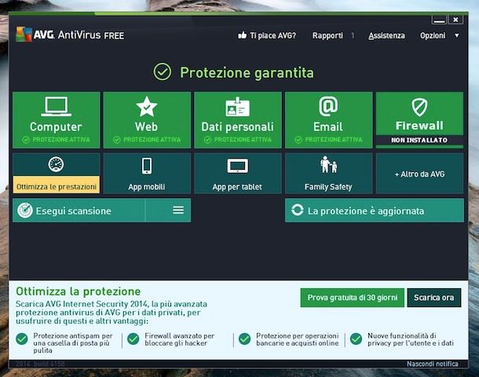The width and height of the screenshot is (479, 377).
Task: Click the Scarica ora button
Action: 433,298
